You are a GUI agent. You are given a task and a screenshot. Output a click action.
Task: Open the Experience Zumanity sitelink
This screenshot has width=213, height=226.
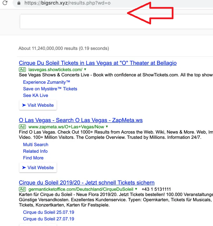pos(47,82)
